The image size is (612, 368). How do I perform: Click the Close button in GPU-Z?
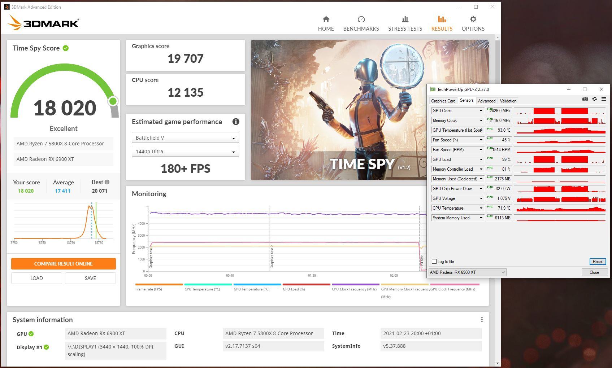(x=594, y=272)
